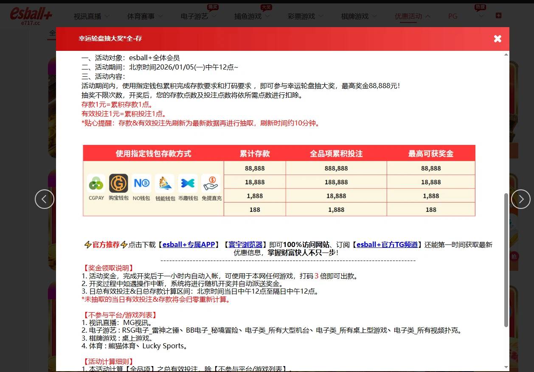Image resolution: width=534 pixels, height=372 pixels.
Task: Click 1,888 in the 最高可获奖金 column
Action: point(431,196)
